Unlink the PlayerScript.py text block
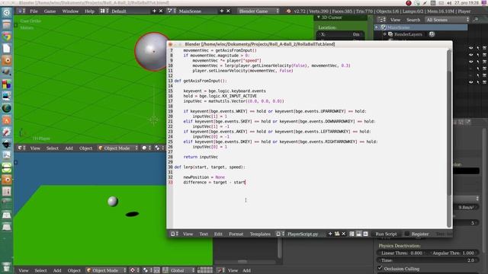The width and height of the screenshot is (488, 274). (x=344, y=234)
